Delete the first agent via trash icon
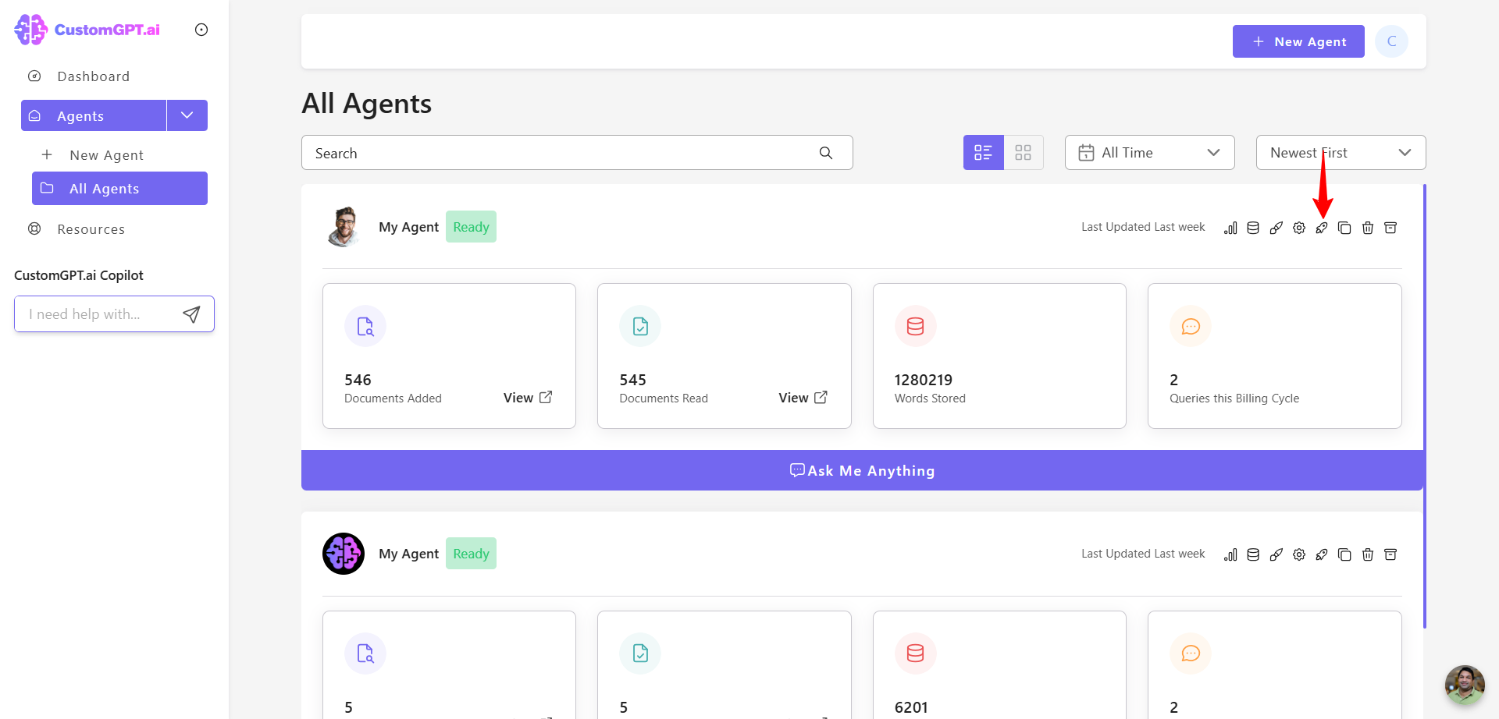1499x719 pixels. click(1368, 228)
